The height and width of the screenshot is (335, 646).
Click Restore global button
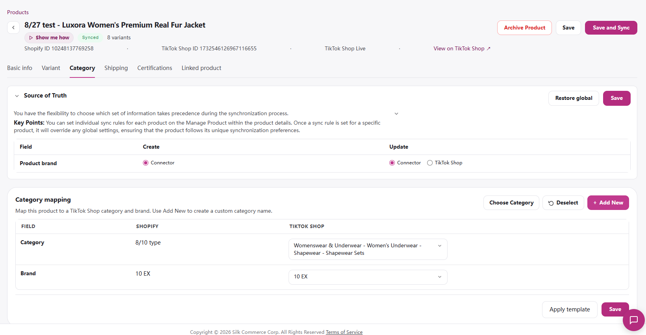click(x=574, y=98)
